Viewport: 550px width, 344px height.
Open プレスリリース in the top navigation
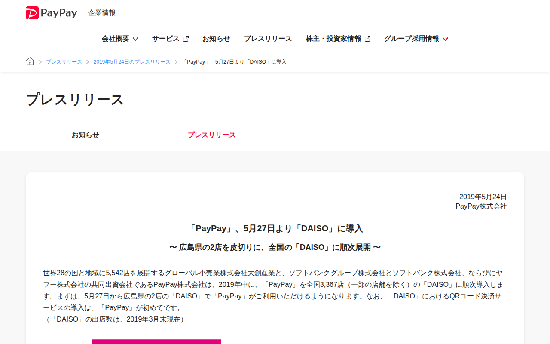point(268,39)
